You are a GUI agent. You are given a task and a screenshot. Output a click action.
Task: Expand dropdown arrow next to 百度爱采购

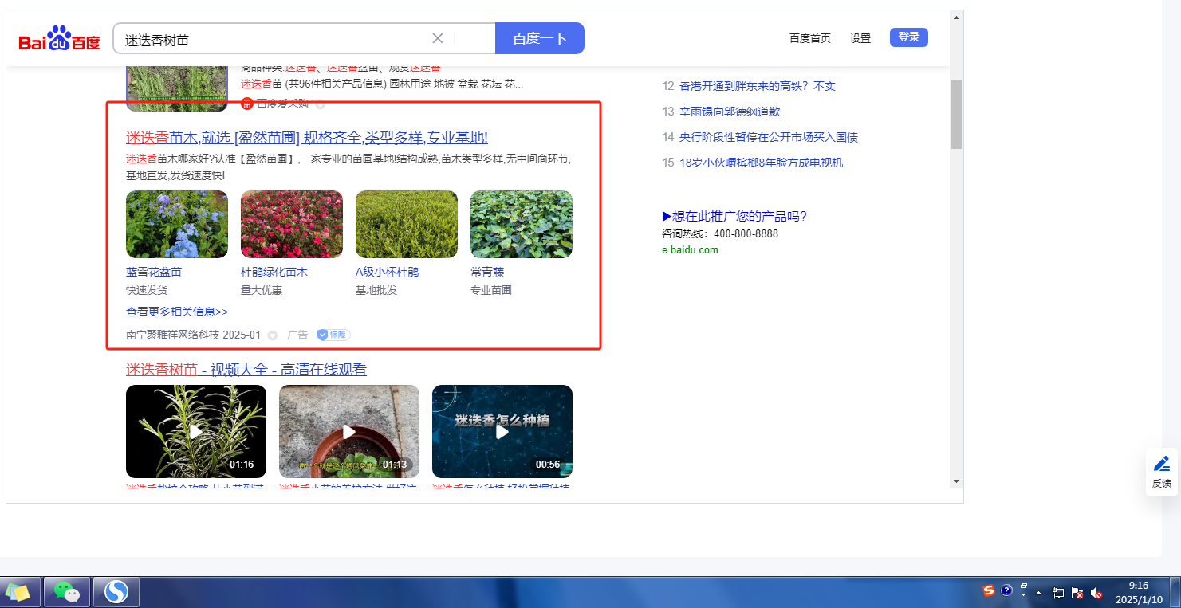tap(320, 104)
